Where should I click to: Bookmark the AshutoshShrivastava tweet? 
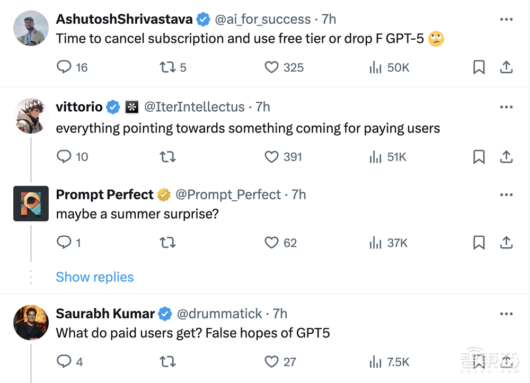click(x=479, y=67)
